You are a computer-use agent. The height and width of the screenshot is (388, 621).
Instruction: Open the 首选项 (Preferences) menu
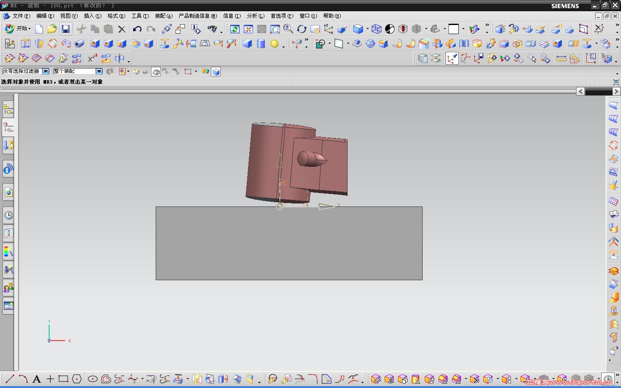(282, 16)
